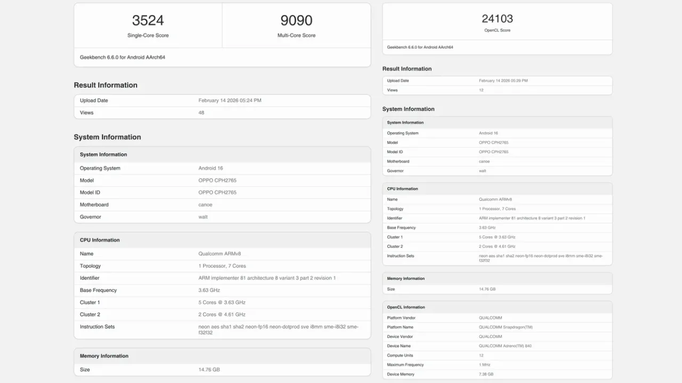Screen dimensions: 682x383
Task: Click the Device Vendor row label
Action: 401,337
